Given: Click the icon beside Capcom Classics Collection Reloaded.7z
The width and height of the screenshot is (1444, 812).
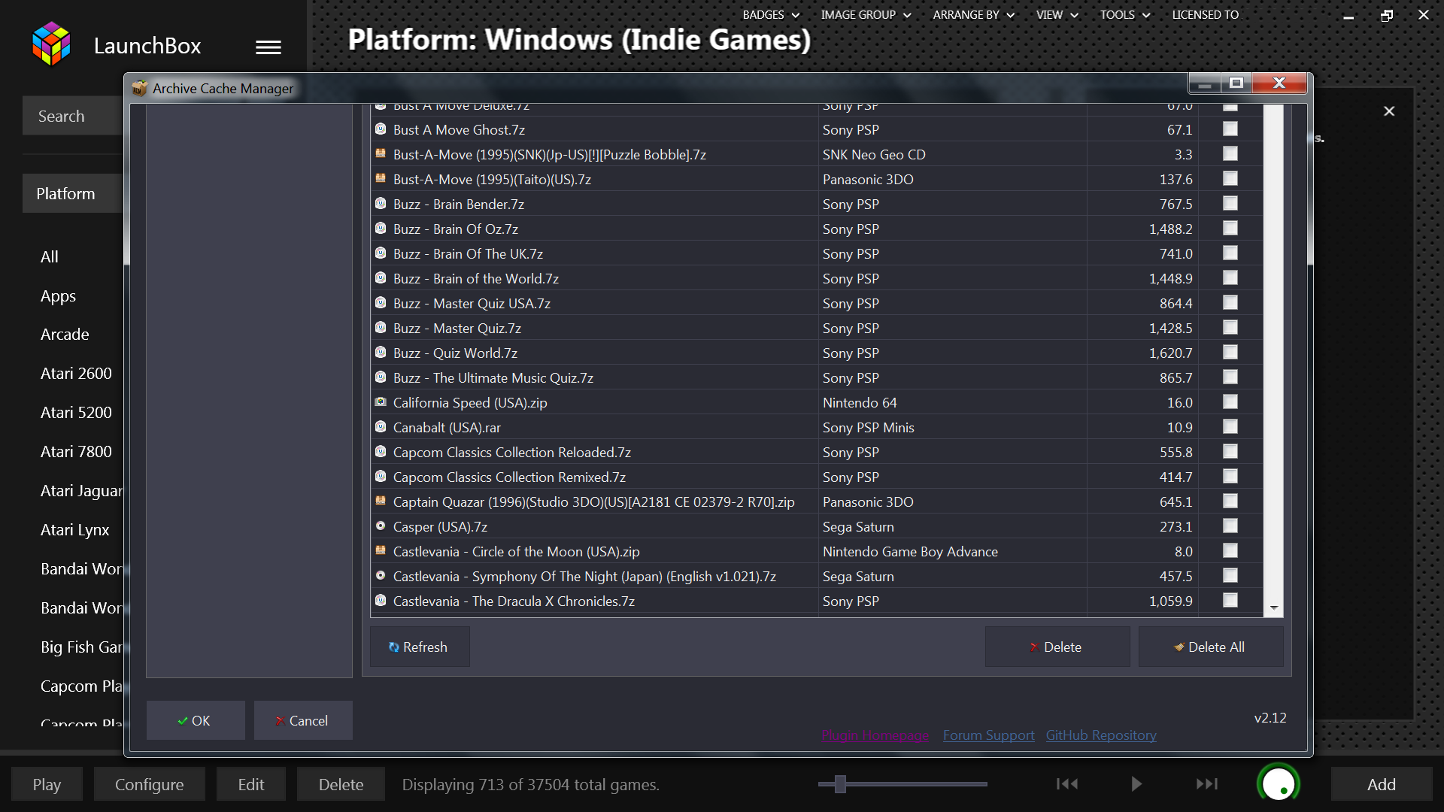Looking at the screenshot, I should click(x=381, y=452).
